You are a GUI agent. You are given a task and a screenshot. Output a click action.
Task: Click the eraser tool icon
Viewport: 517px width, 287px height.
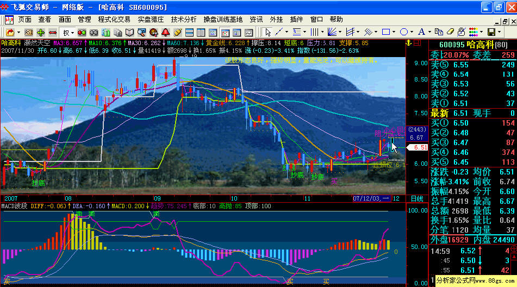[x=450, y=32]
